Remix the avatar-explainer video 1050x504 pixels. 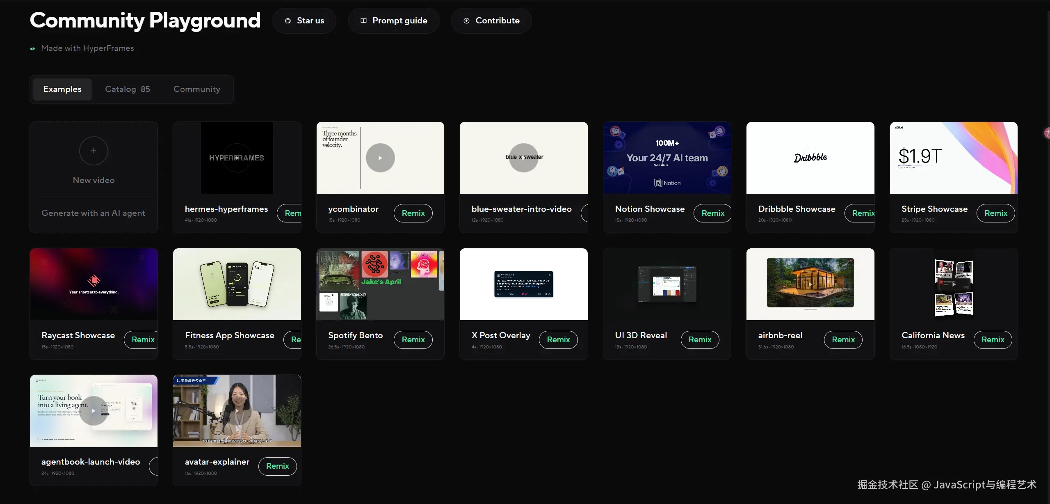pos(278,466)
